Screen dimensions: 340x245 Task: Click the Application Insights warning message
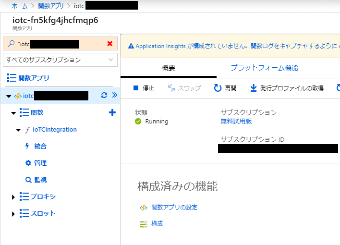(x=237, y=46)
